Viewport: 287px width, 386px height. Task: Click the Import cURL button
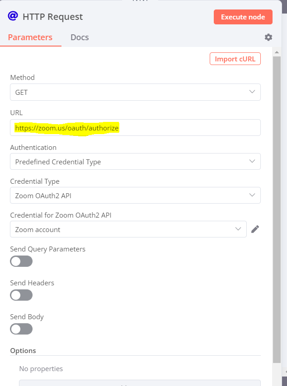click(235, 59)
